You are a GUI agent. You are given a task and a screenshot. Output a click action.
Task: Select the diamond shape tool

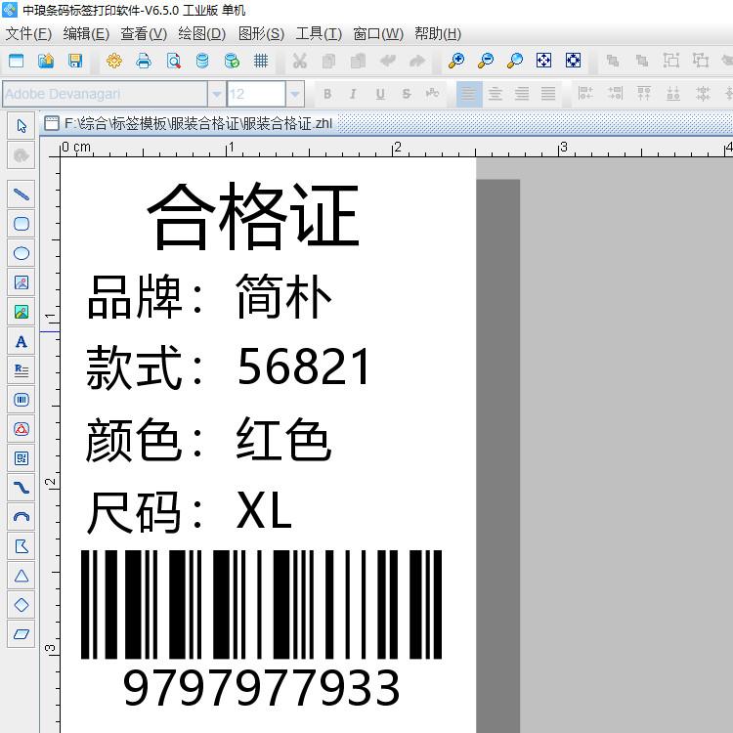[x=22, y=605]
